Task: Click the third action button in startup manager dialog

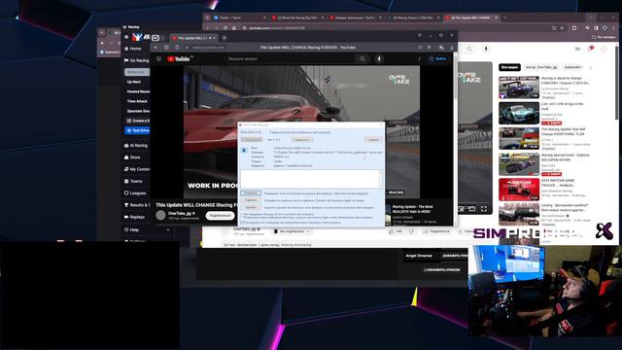Action: click(251, 207)
